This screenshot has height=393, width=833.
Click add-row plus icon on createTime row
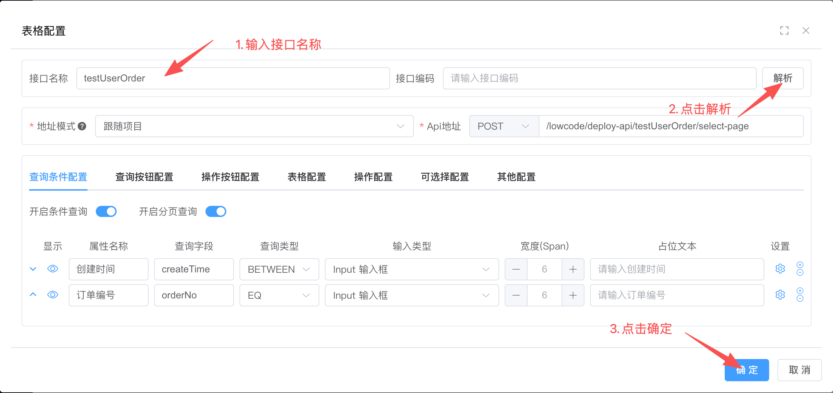tap(800, 265)
